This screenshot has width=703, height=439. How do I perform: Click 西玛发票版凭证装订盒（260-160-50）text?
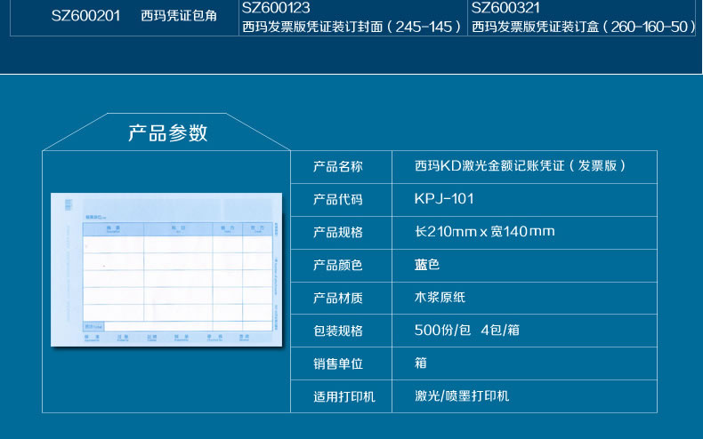click(584, 27)
